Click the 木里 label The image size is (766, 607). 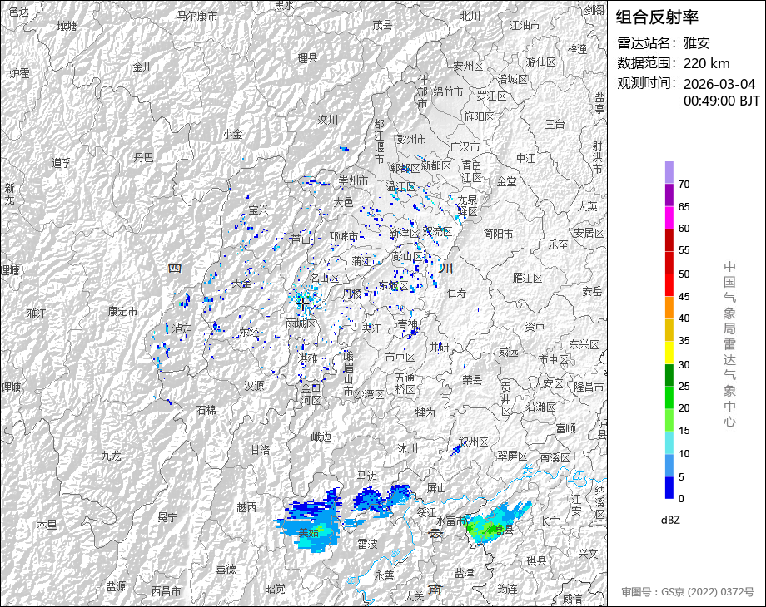[x=47, y=525]
